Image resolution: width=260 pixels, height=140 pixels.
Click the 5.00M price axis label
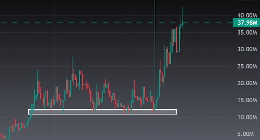click(x=245, y=134)
